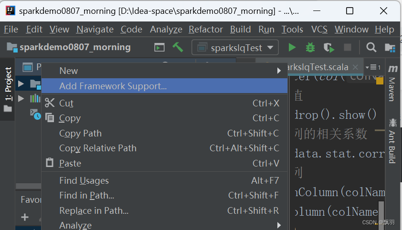Open the VCS menu

[x=319, y=29]
